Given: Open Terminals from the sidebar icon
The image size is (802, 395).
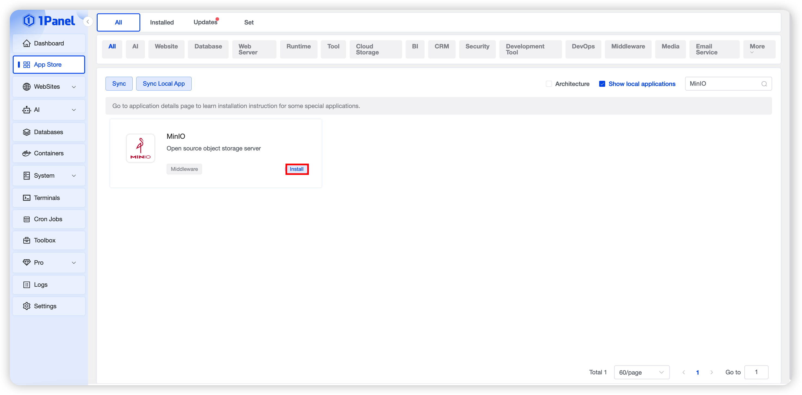Looking at the screenshot, I should click(27, 198).
